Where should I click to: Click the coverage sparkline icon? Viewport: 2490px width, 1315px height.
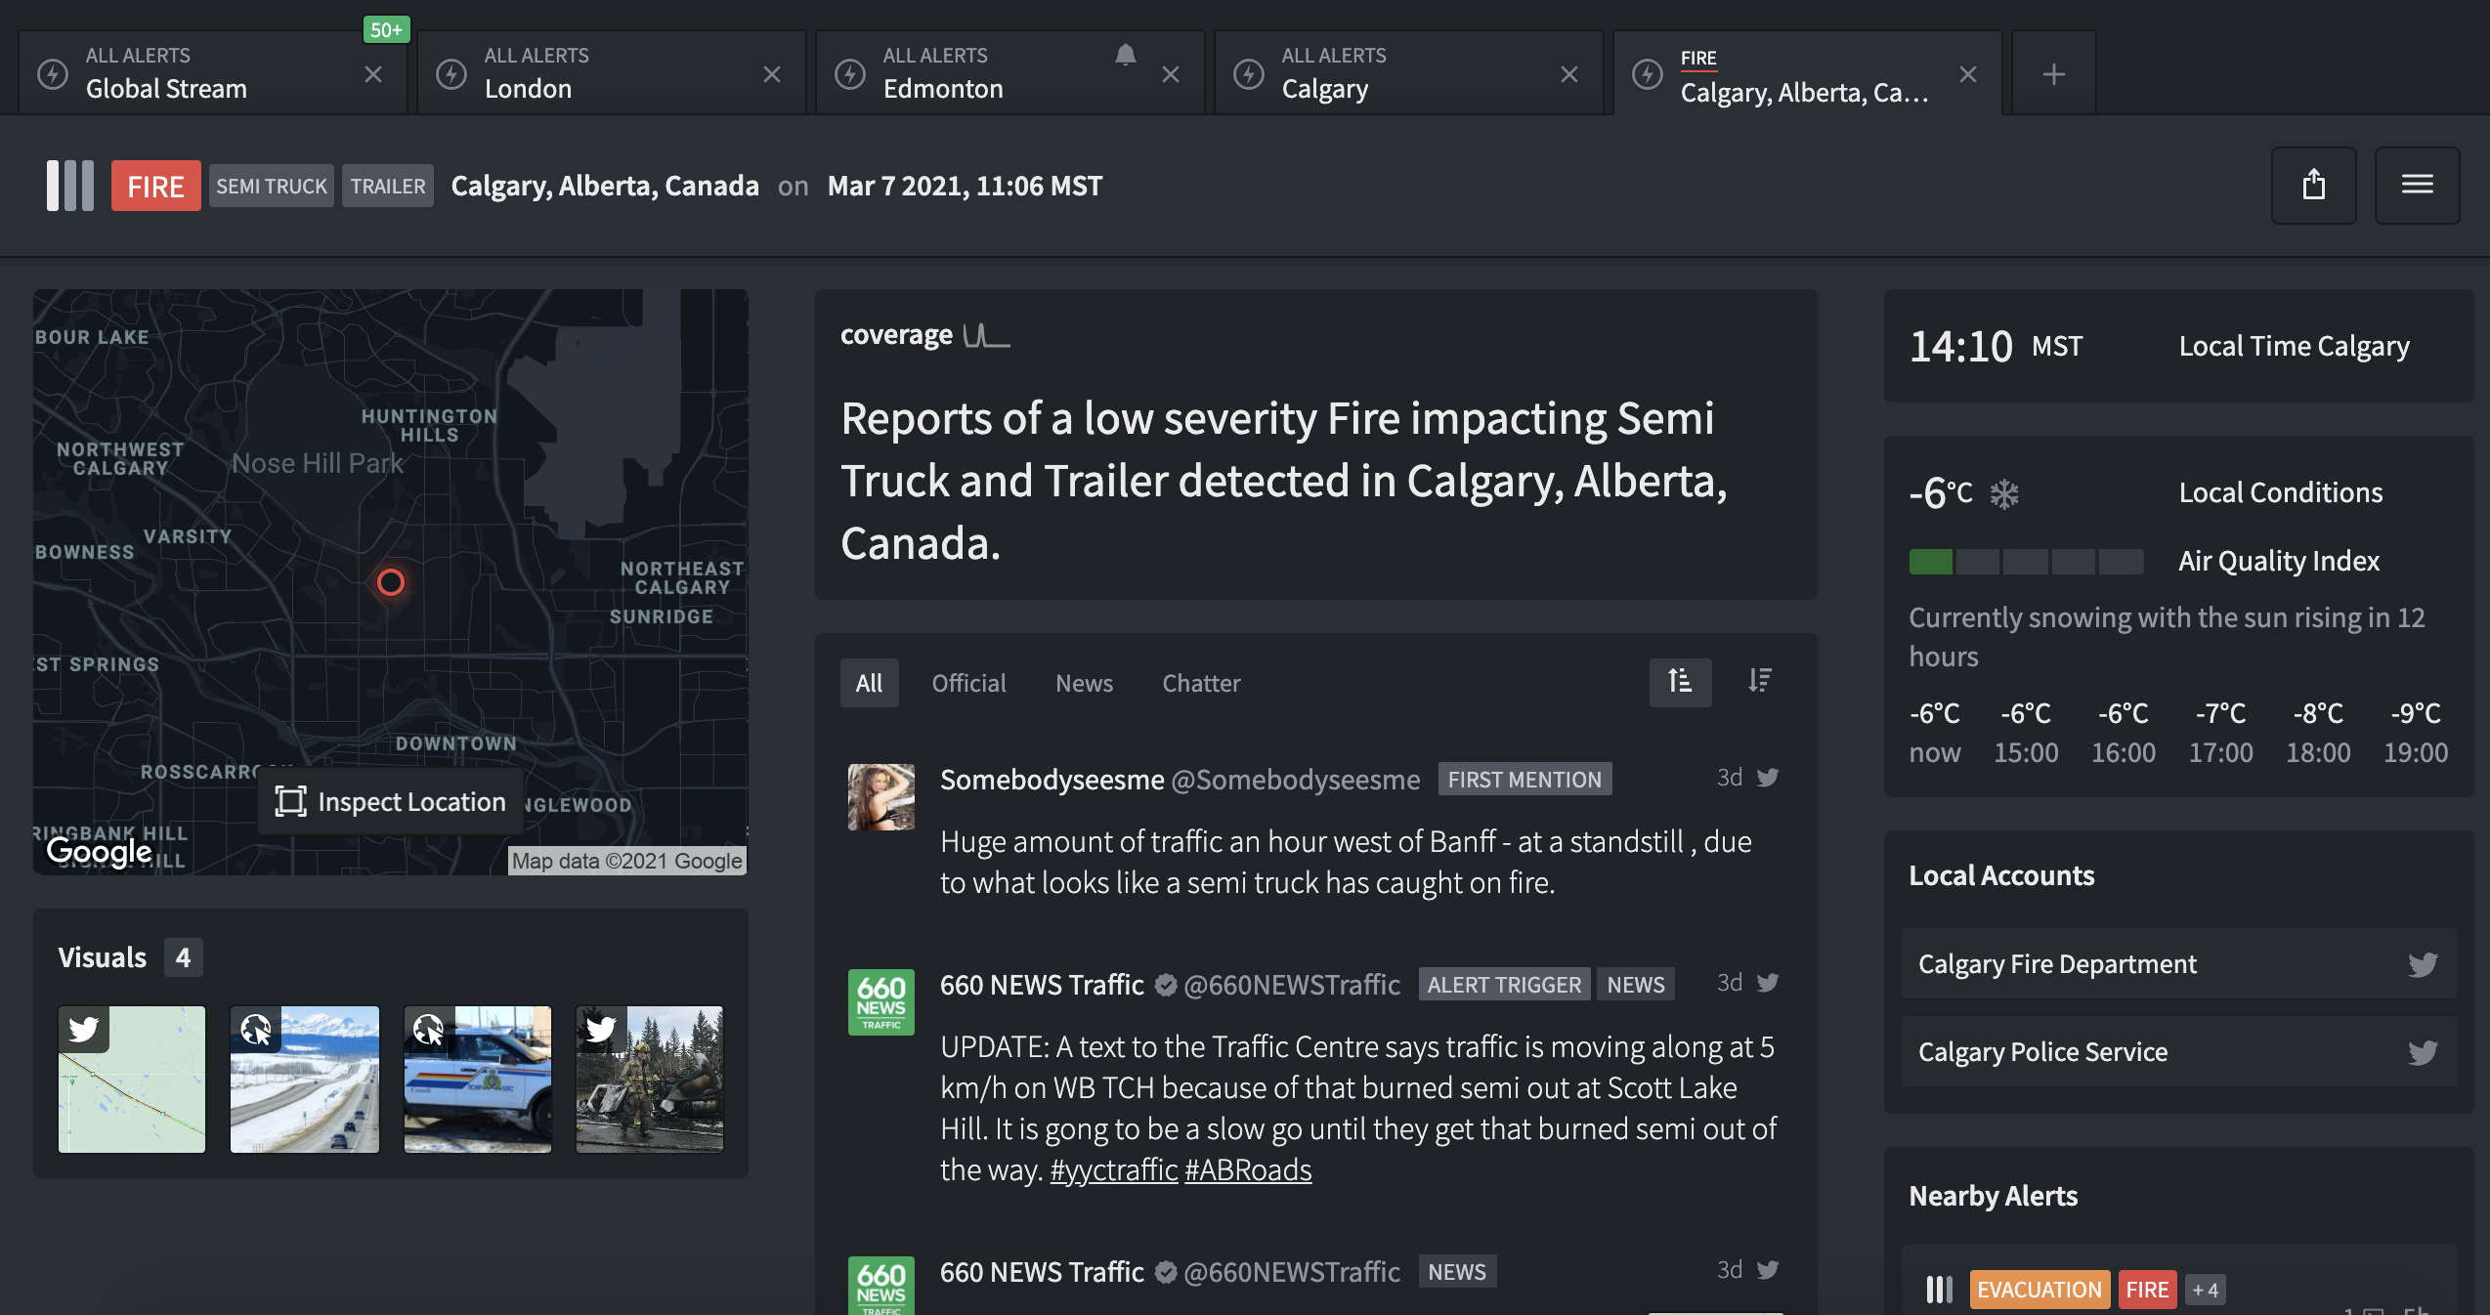click(986, 335)
